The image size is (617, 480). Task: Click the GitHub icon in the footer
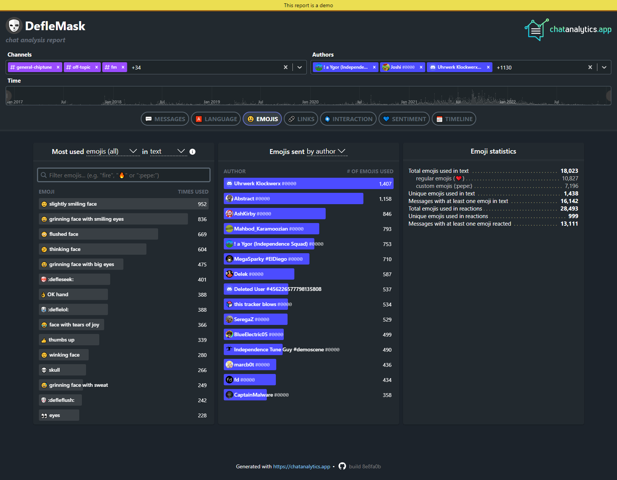click(342, 466)
